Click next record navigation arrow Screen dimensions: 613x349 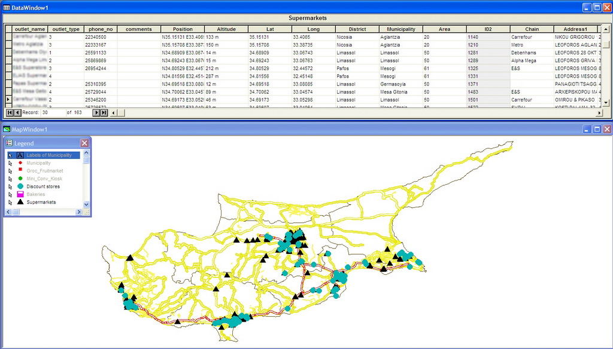click(x=96, y=112)
